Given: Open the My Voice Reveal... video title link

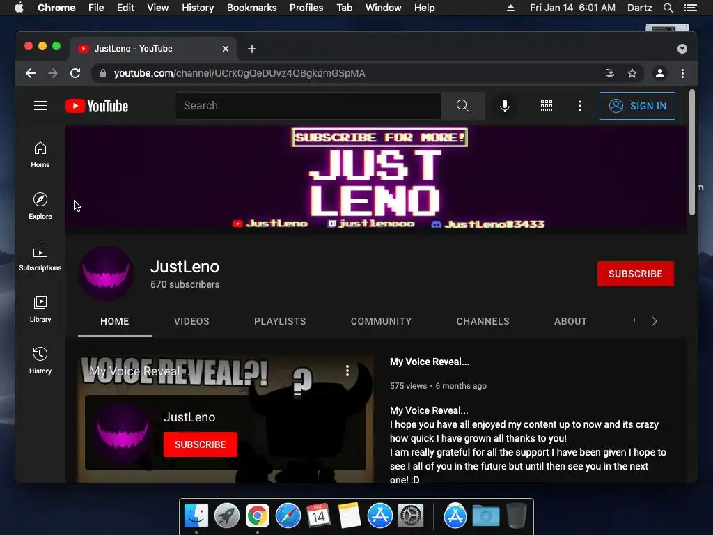Looking at the screenshot, I should (430, 362).
